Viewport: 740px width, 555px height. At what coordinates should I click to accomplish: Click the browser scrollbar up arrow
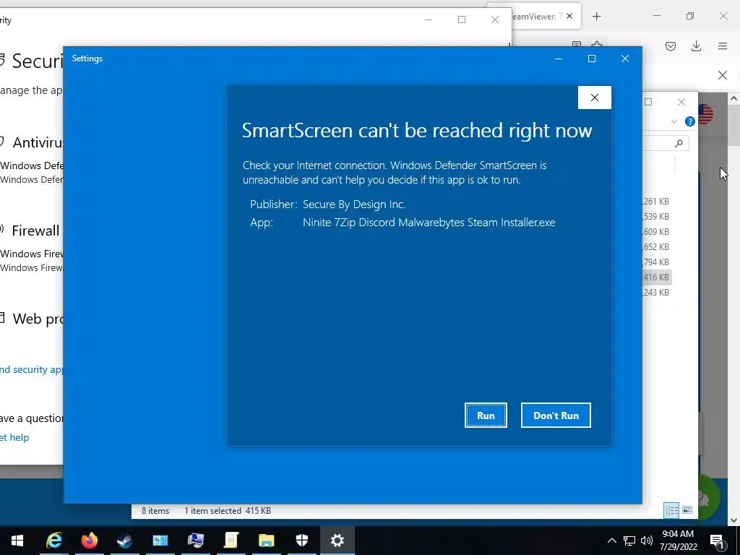tap(733, 98)
